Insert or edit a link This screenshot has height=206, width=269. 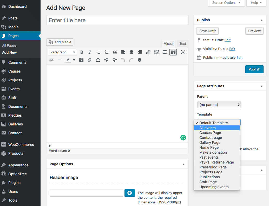[148, 52]
